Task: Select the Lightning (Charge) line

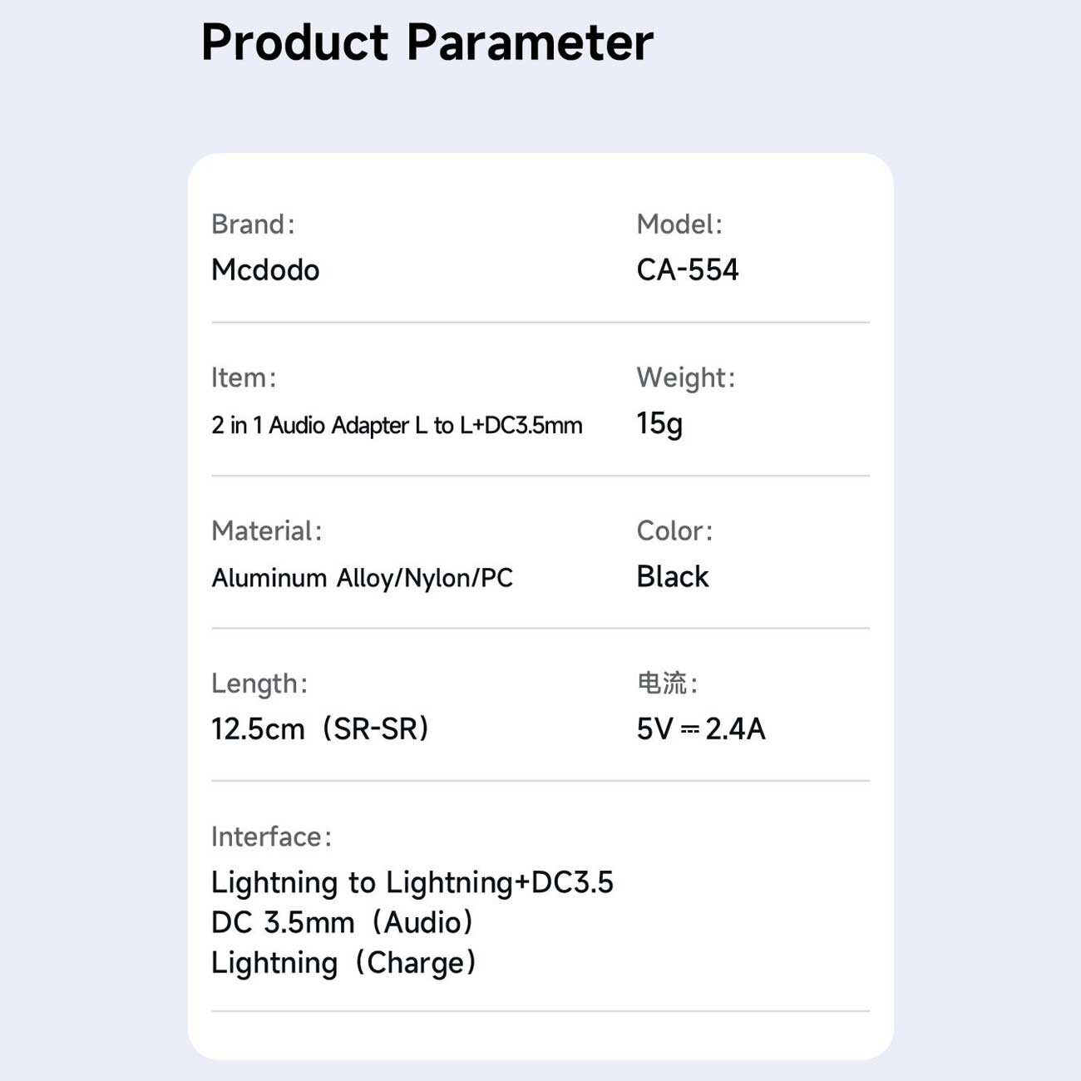Action: tap(344, 964)
